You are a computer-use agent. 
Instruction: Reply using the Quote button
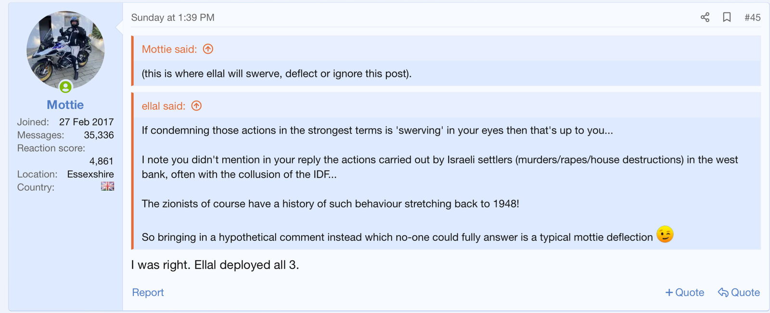[739, 292]
